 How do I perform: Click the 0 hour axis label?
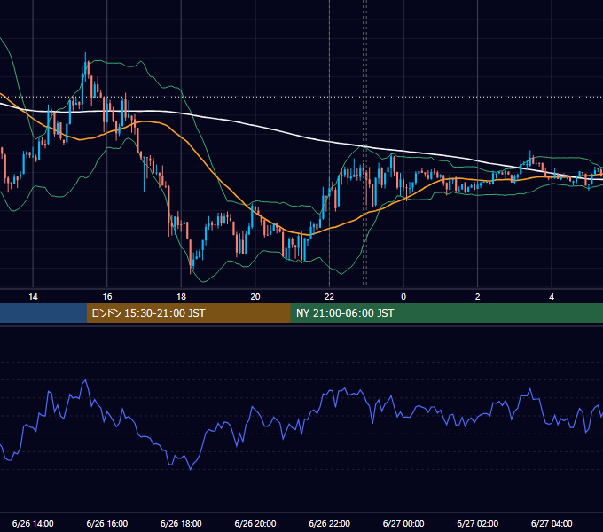click(x=403, y=297)
